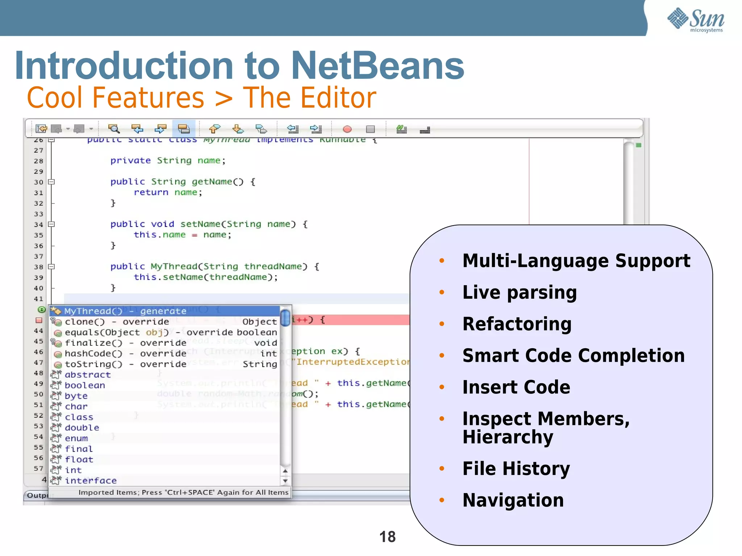Click the completion list scroll-down arrow
This screenshot has height=556, width=742.
click(285, 481)
